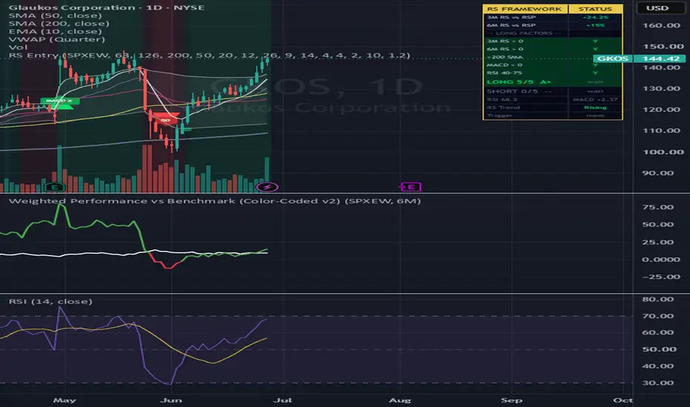The image size is (690, 407).
Task: Click the 6M RS > 0 row label
Action: [x=505, y=49]
